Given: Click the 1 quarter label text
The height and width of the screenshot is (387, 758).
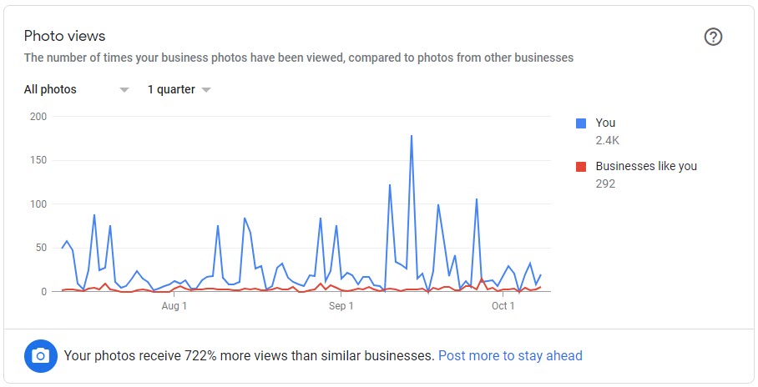Looking at the screenshot, I should (171, 89).
